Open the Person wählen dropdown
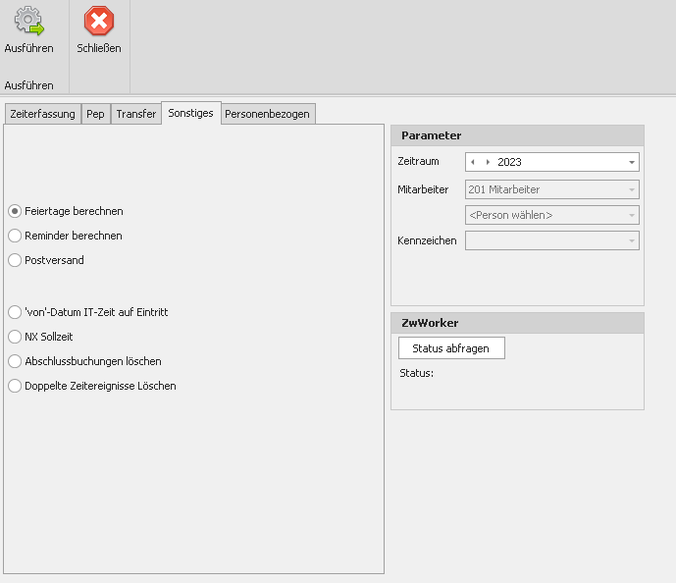The width and height of the screenshot is (676, 583). (x=631, y=215)
